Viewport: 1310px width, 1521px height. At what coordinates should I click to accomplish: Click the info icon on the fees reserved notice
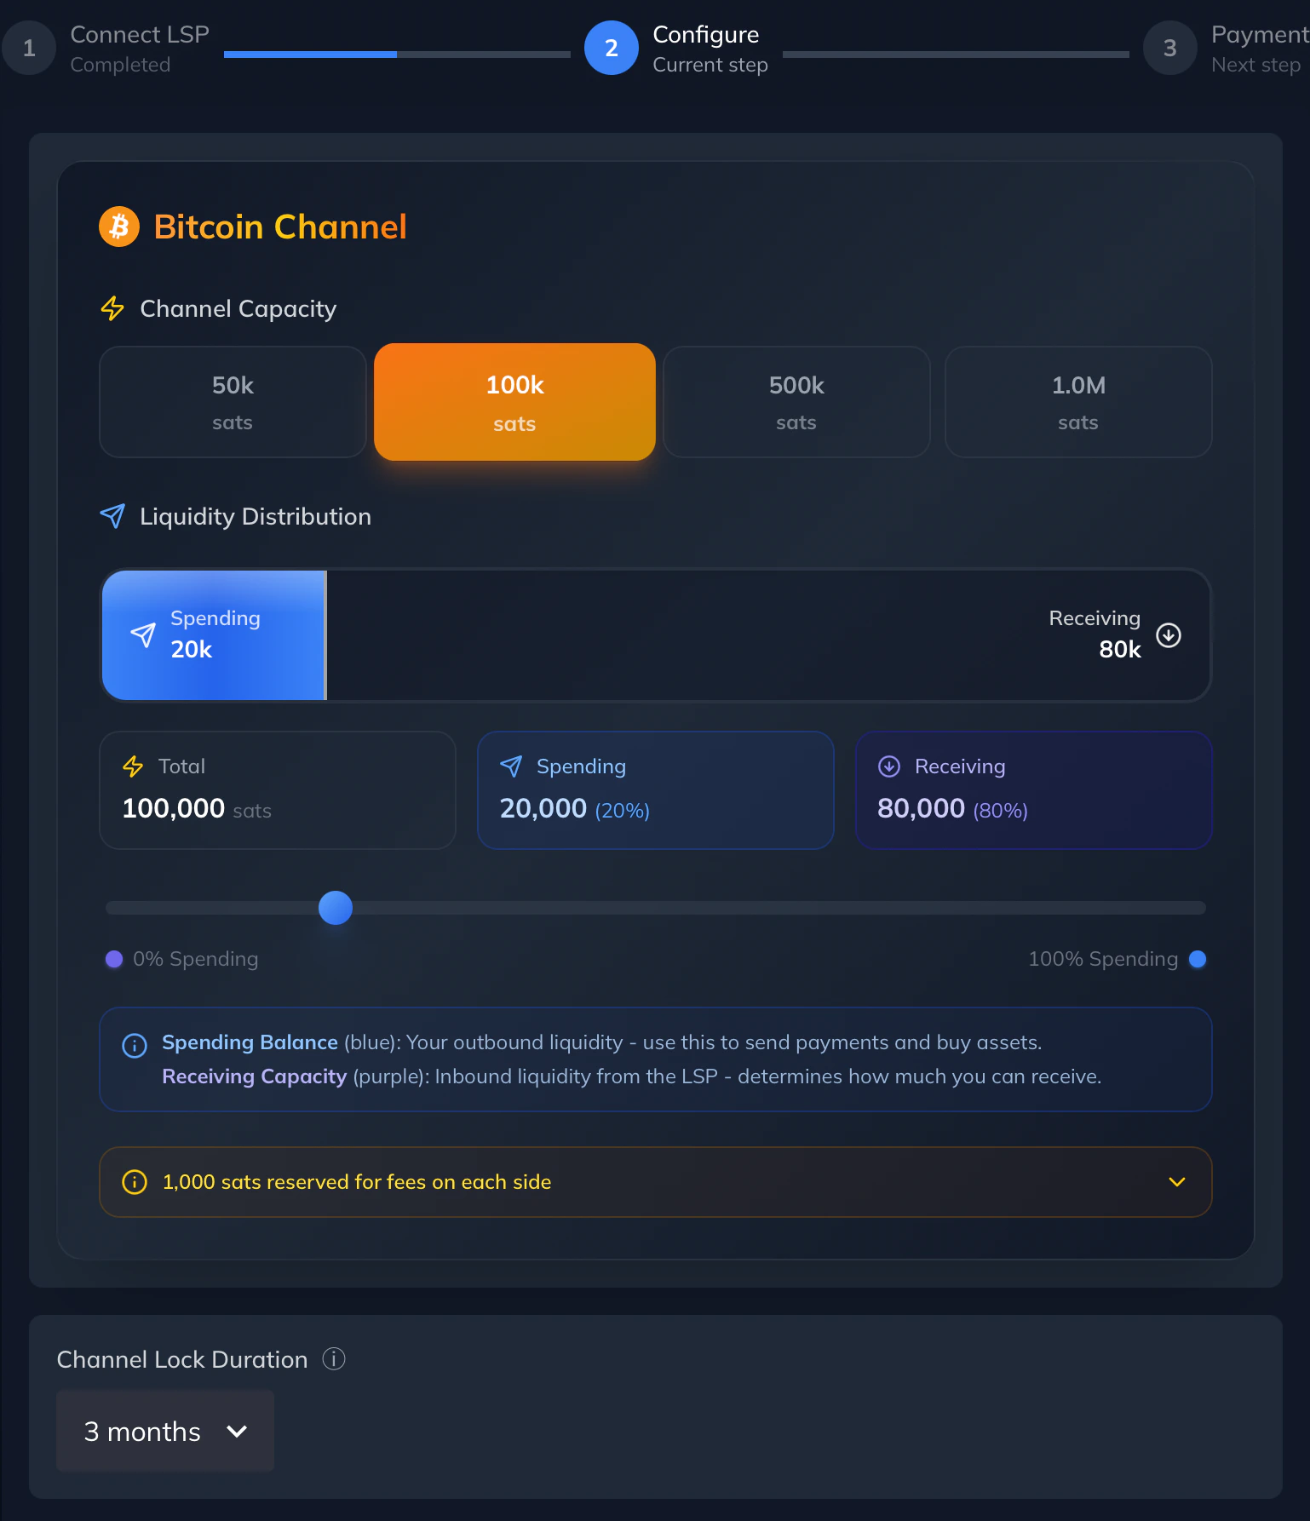click(134, 1182)
